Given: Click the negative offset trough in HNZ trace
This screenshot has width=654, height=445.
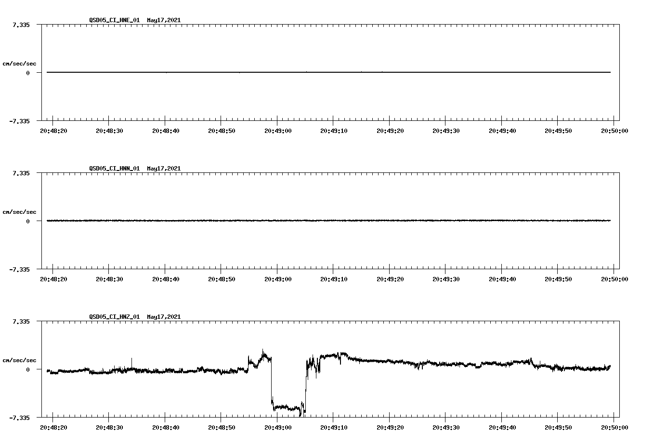Looking at the screenshot, I should click(288, 407).
